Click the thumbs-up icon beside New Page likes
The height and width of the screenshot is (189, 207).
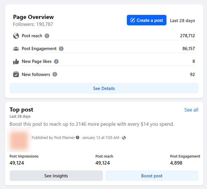[16, 61]
